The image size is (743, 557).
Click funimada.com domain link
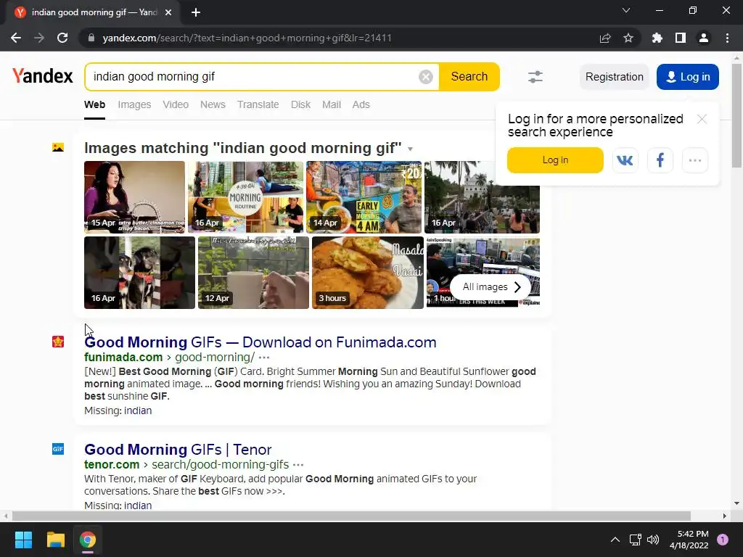[x=123, y=357]
